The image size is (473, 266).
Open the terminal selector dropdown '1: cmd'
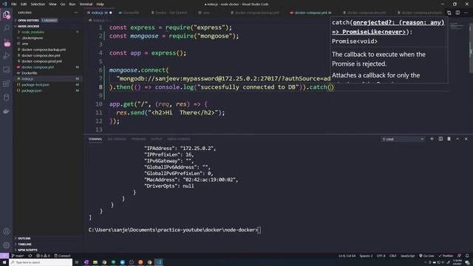tap(403, 139)
